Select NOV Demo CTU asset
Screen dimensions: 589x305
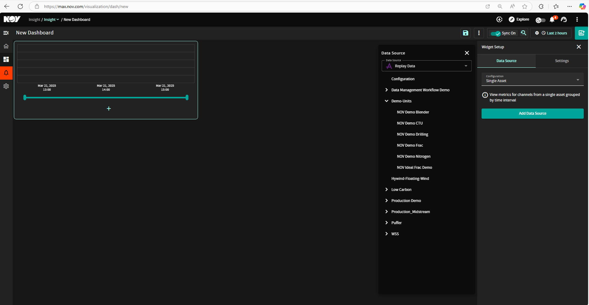coord(410,123)
